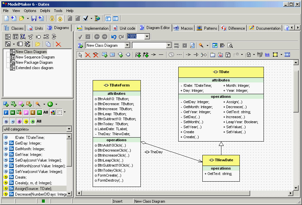Toggle the Fields (F) member filter
The width and height of the screenshot is (302, 205).
[x=6, y=112]
